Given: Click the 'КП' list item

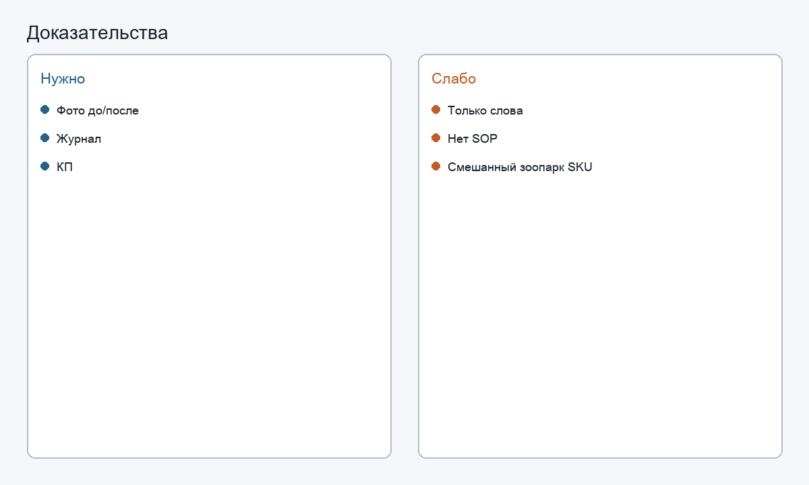Looking at the screenshot, I should [x=65, y=167].
